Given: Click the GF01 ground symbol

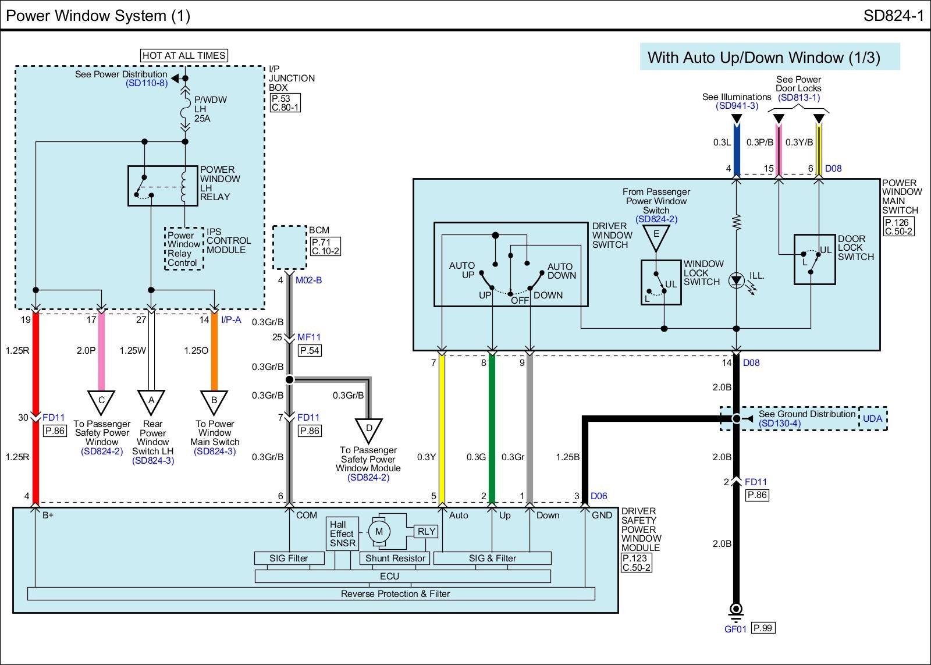Looking at the screenshot, I should click(x=736, y=610).
